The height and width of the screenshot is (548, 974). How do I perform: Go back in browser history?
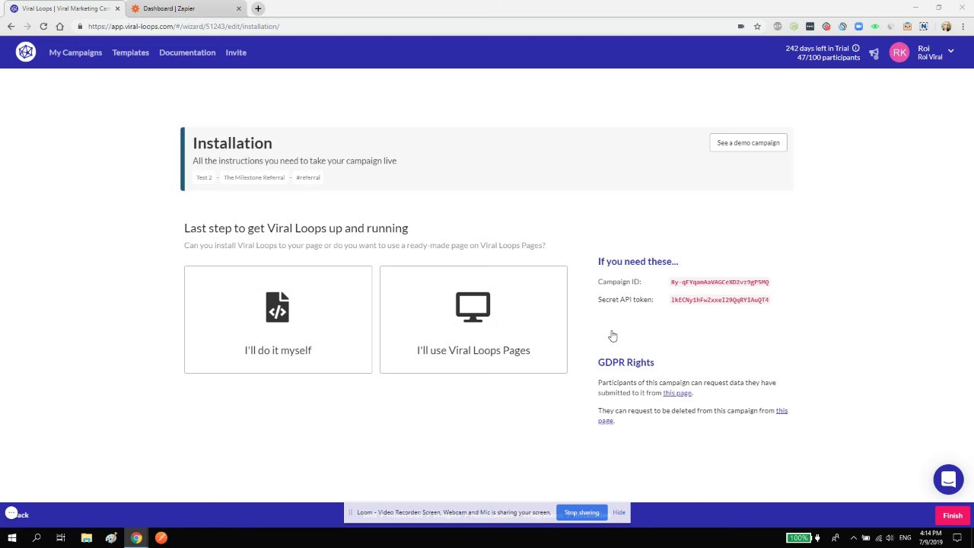(x=11, y=26)
